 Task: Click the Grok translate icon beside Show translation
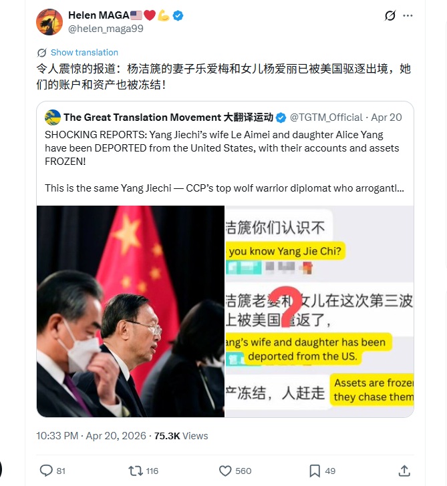41,53
